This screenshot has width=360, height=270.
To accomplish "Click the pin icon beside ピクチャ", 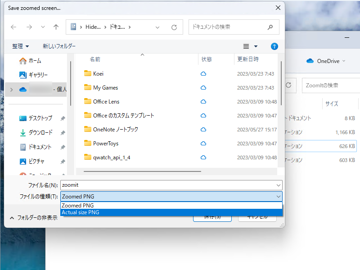I will click(63, 162).
